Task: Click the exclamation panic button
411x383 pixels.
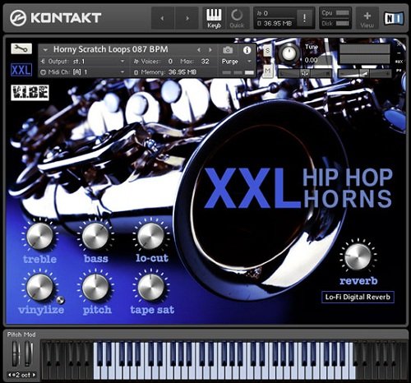Action: (x=304, y=18)
